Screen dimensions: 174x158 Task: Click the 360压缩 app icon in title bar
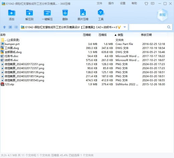click(x=3, y=4)
